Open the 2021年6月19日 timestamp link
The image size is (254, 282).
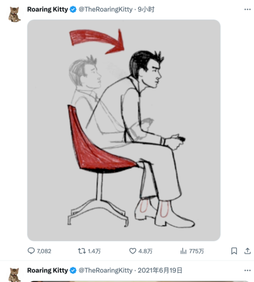160,270
